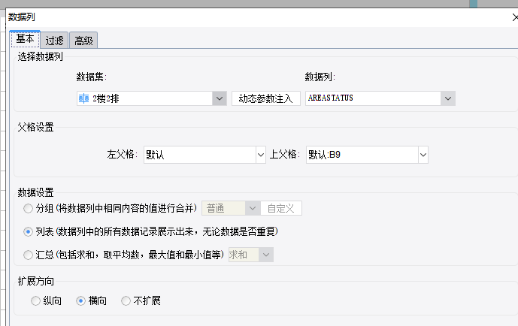Open the 求和 summary function dropdown
Viewport: 518px width, 326px height.
[251, 255]
